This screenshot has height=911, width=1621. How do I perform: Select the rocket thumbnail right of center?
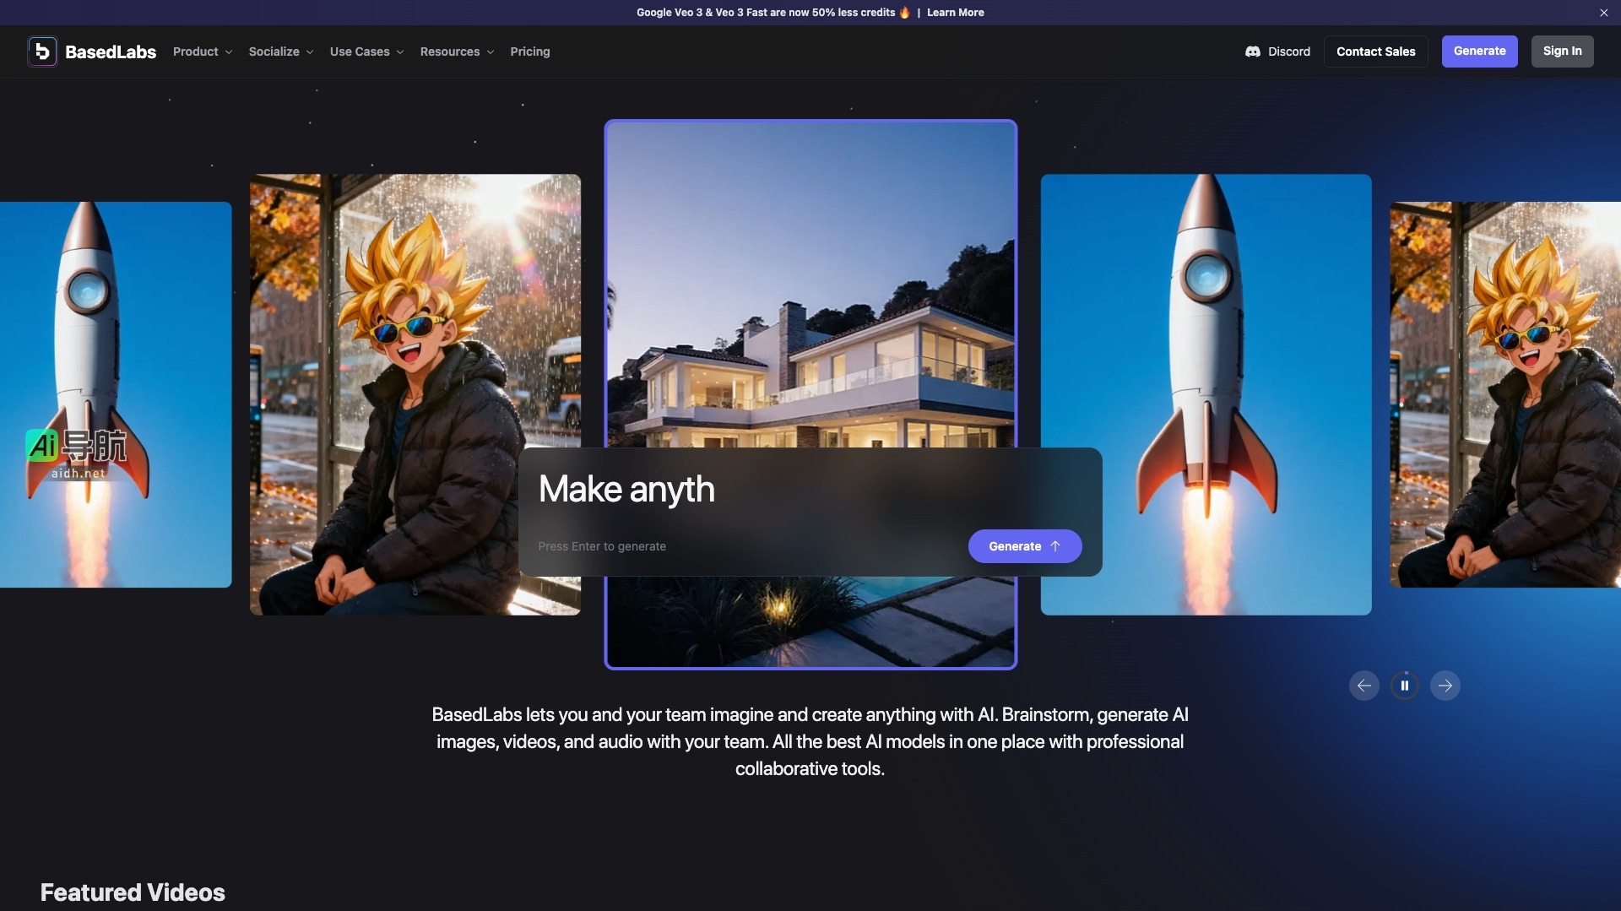tap(1205, 338)
